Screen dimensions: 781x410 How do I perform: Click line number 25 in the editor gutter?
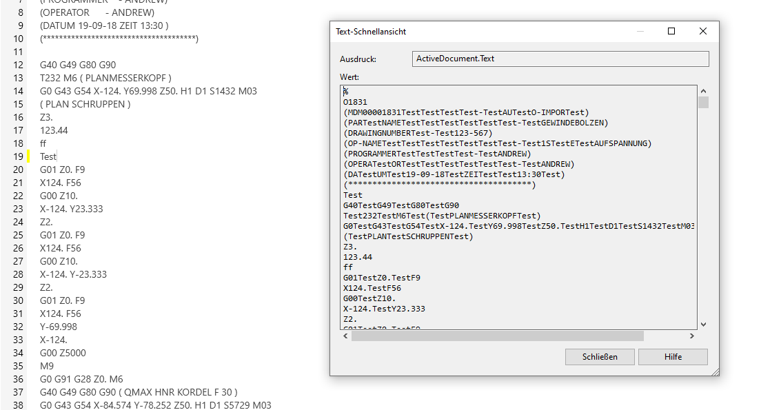pyautogui.click(x=18, y=235)
